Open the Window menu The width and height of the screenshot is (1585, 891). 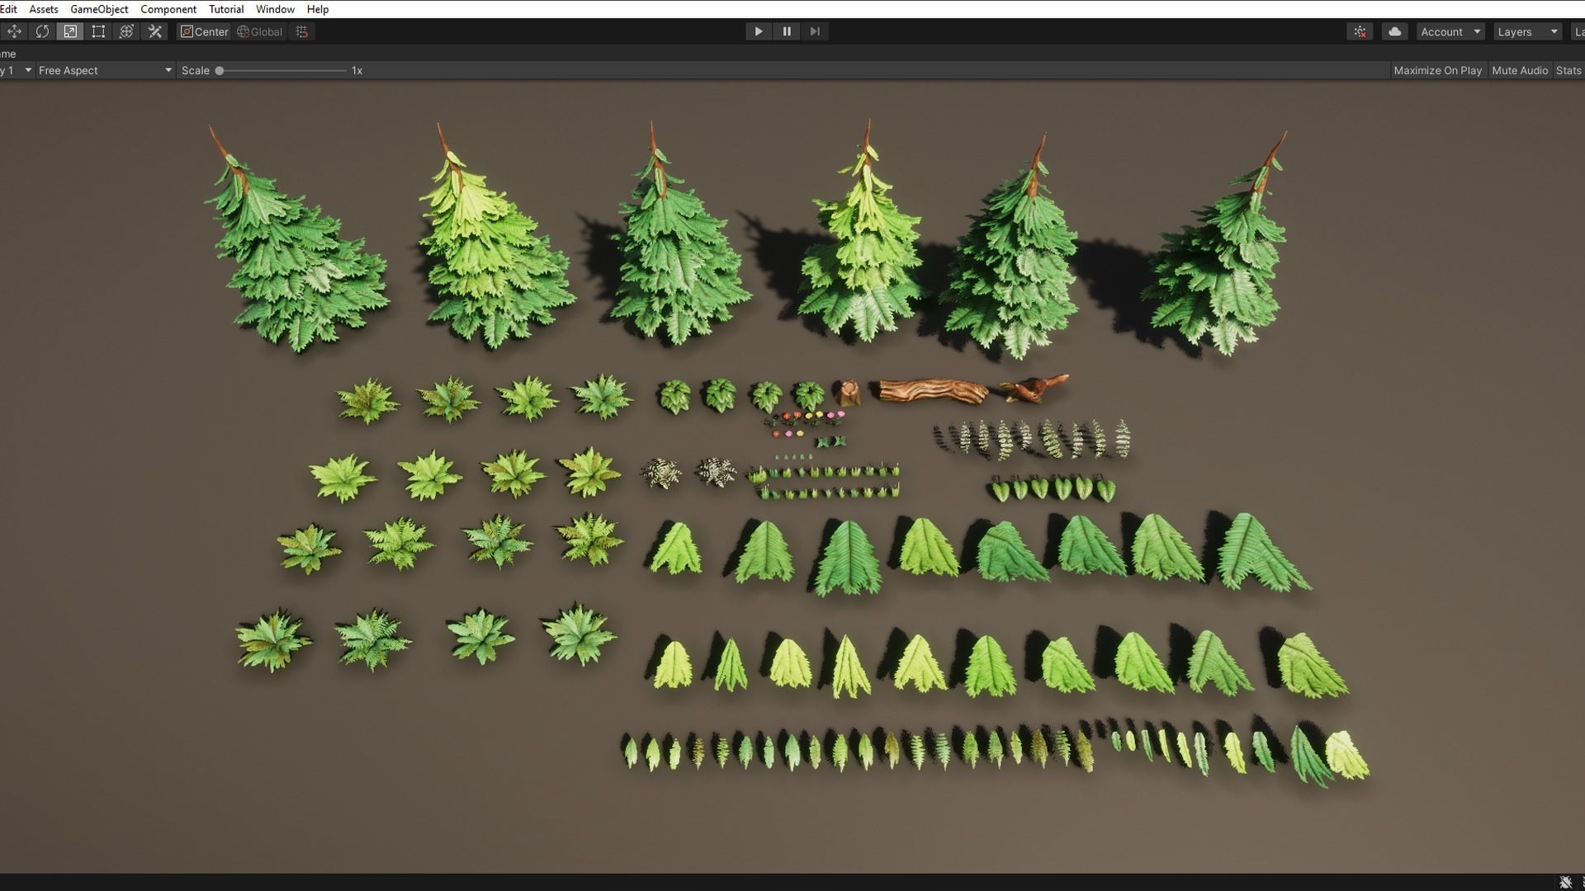pyautogui.click(x=275, y=9)
